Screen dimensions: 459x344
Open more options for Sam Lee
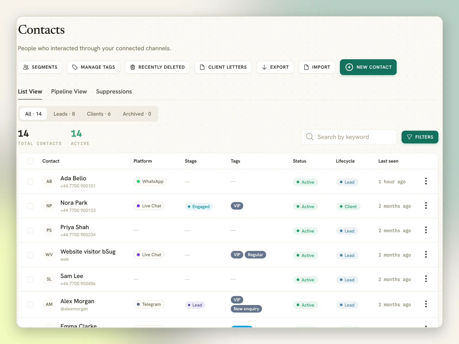click(x=426, y=279)
